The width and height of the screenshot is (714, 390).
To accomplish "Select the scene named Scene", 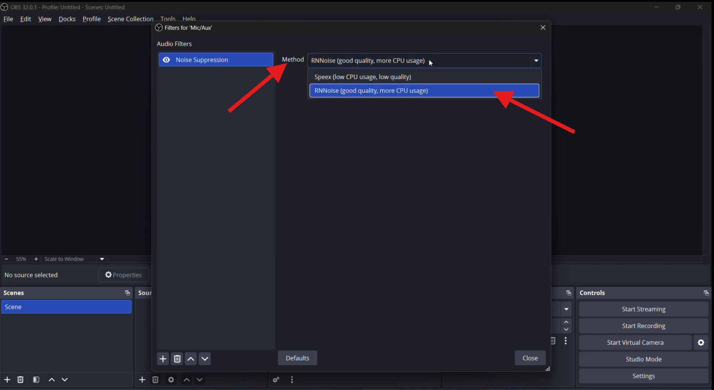I will point(66,307).
